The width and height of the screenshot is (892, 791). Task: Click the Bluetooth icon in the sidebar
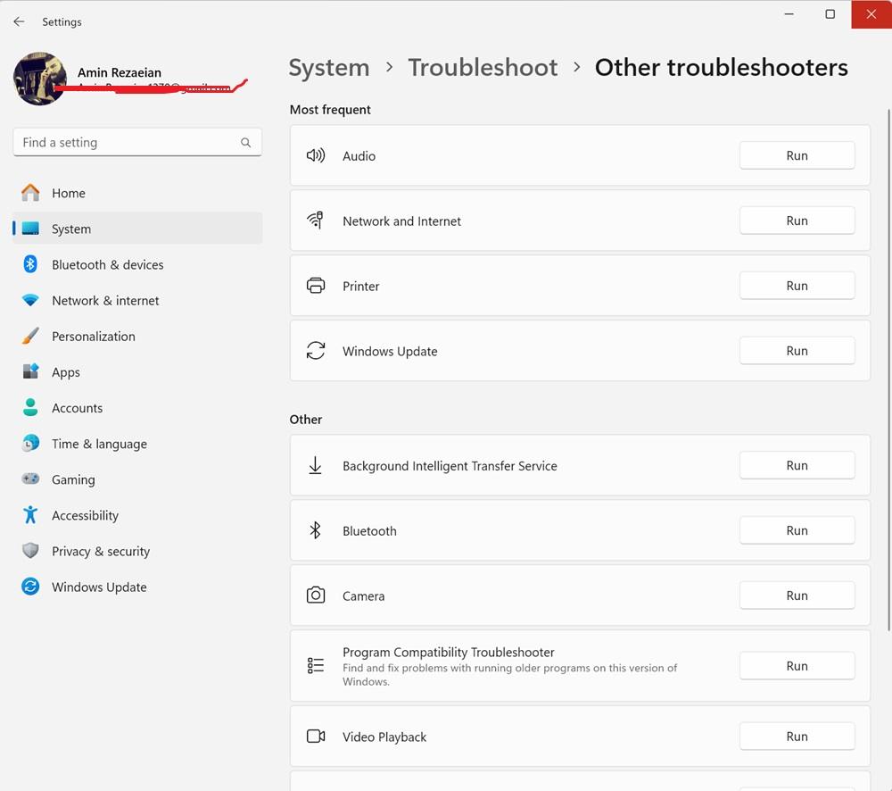pos(30,264)
